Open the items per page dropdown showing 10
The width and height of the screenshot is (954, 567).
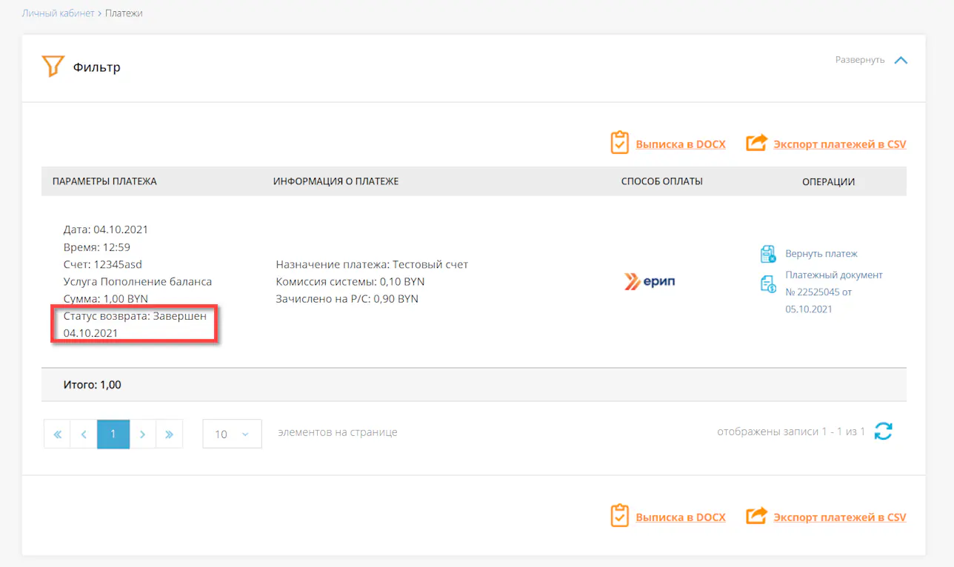pyautogui.click(x=232, y=435)
